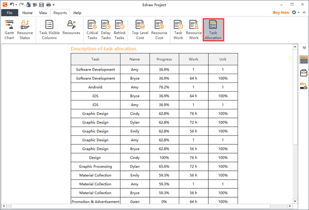Show the Delay Tasks report
This screenshot has width=309, height=210.
106,30
